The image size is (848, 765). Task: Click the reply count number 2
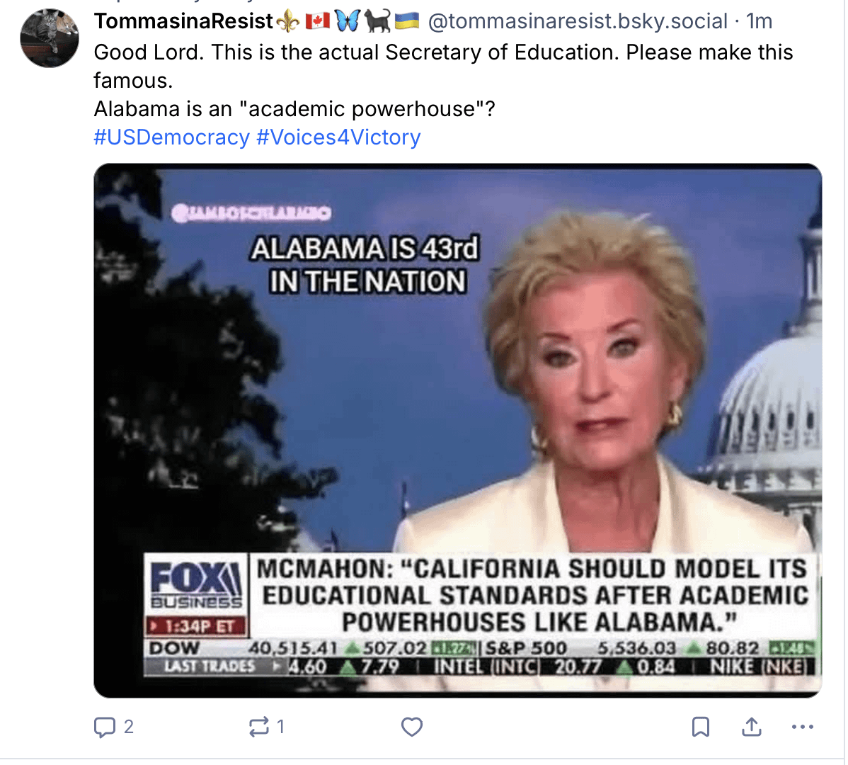point(129,727)
